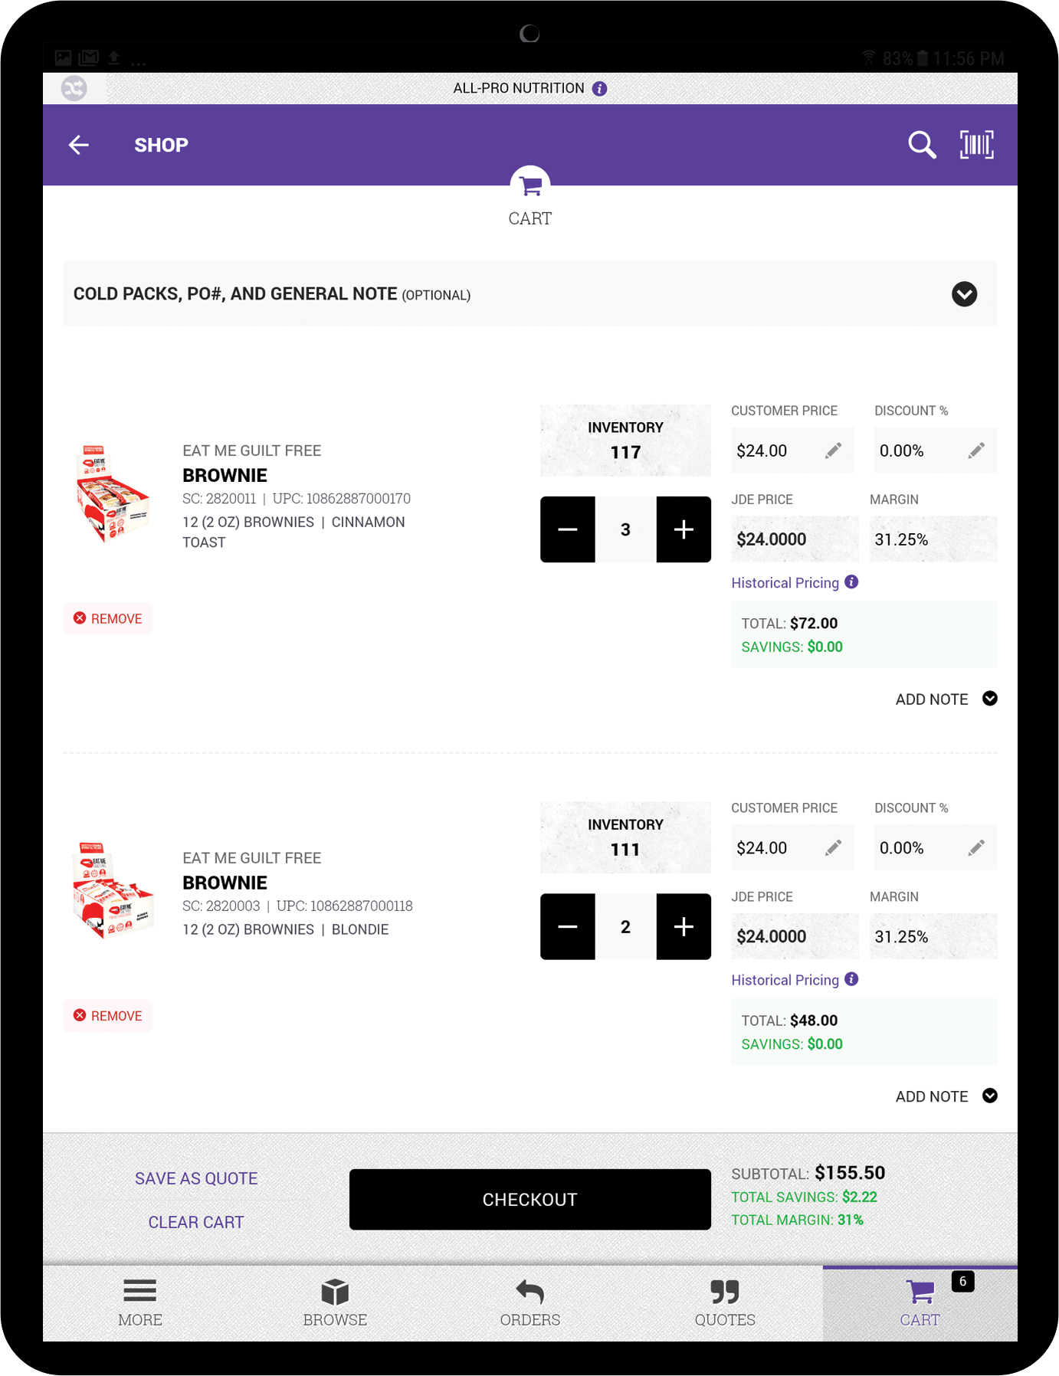Expand Add Note for Cinnamon Toast brownie
Viewport: 1059px width, 1376px height.
[x=989, y=699]
